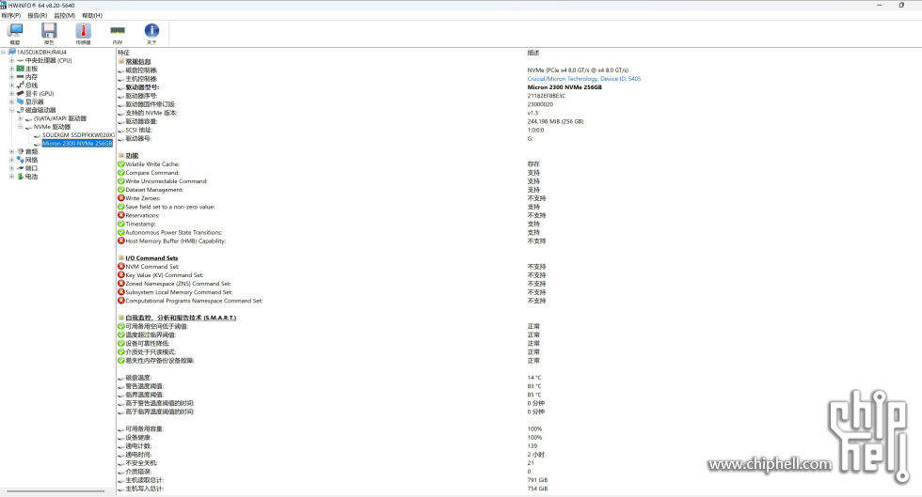922x497 pixels.
Task: Click the chip icon of 中央处理器 (CPU)
Action: (20, 60)
